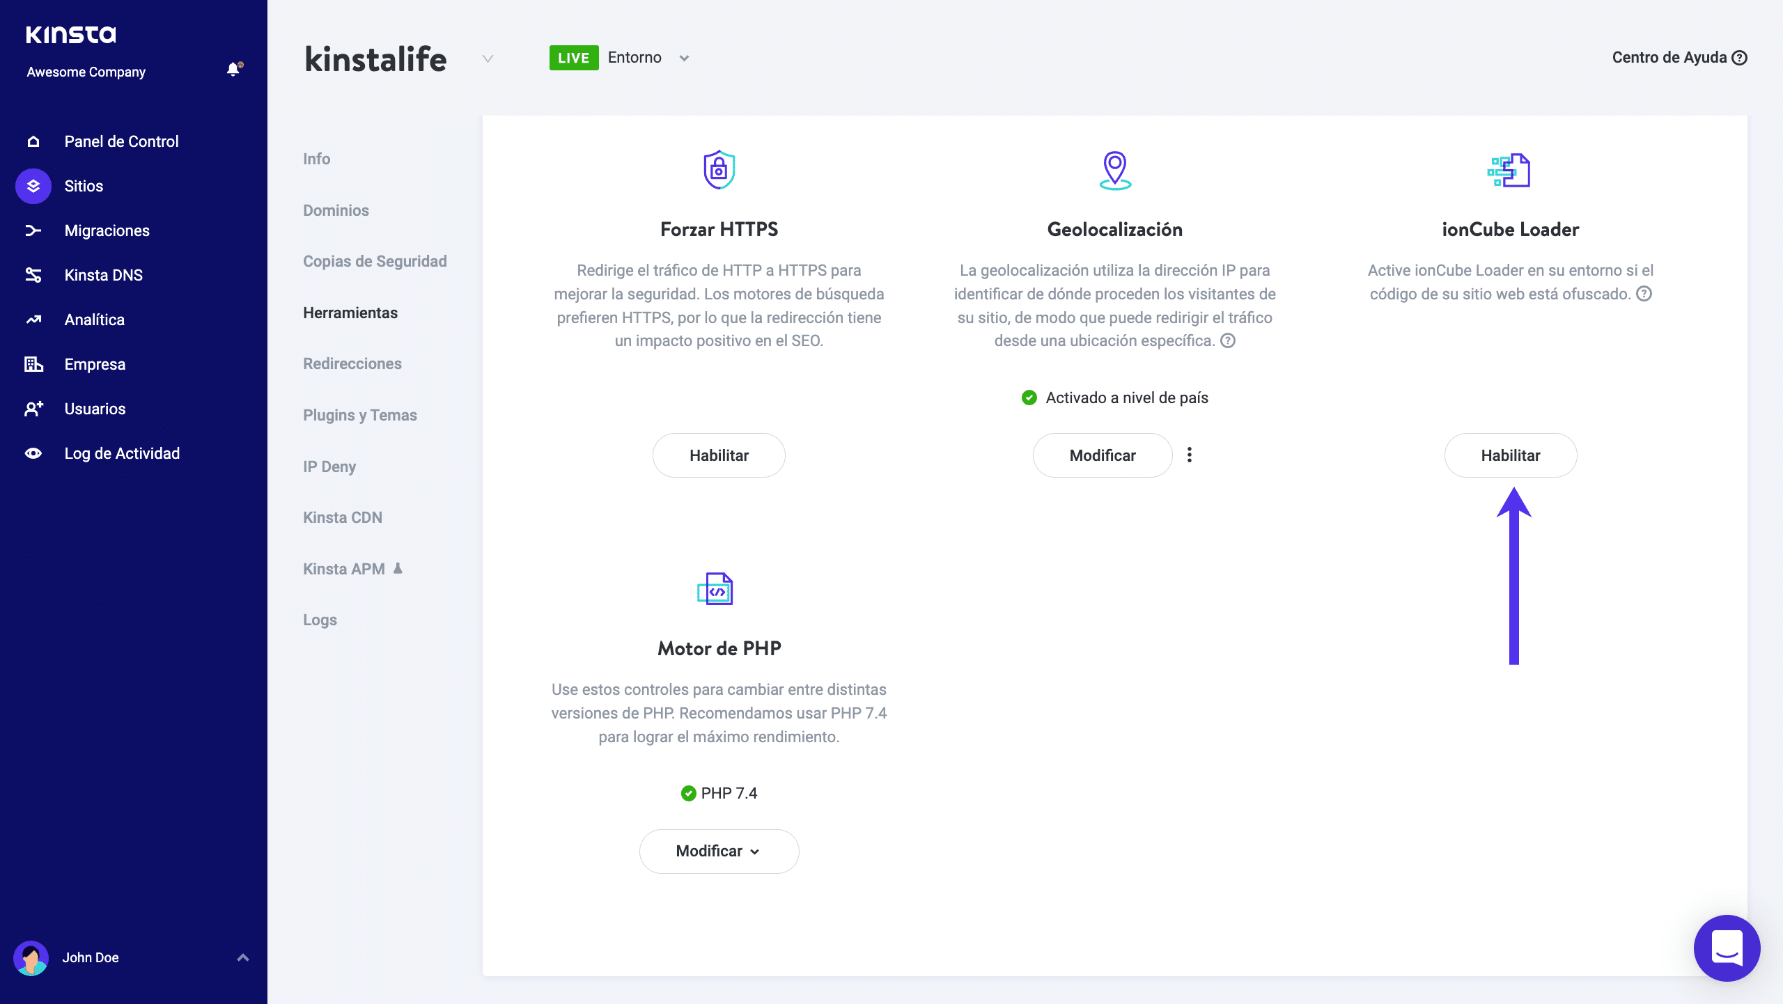Click the Sitios layers icon
The image size is (1783, 1004).
coord(33,186)
